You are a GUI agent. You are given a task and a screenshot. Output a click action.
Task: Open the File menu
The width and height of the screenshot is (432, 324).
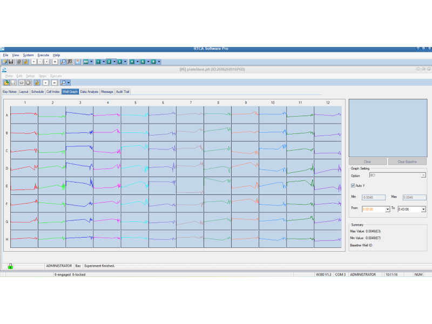(x=5, y=55)
